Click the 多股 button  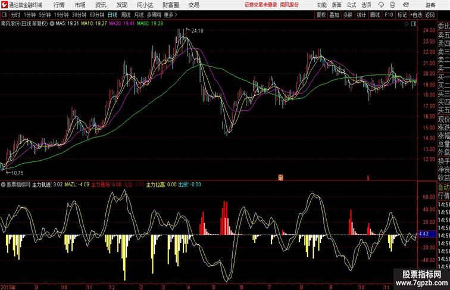click(x=348, y=15)
